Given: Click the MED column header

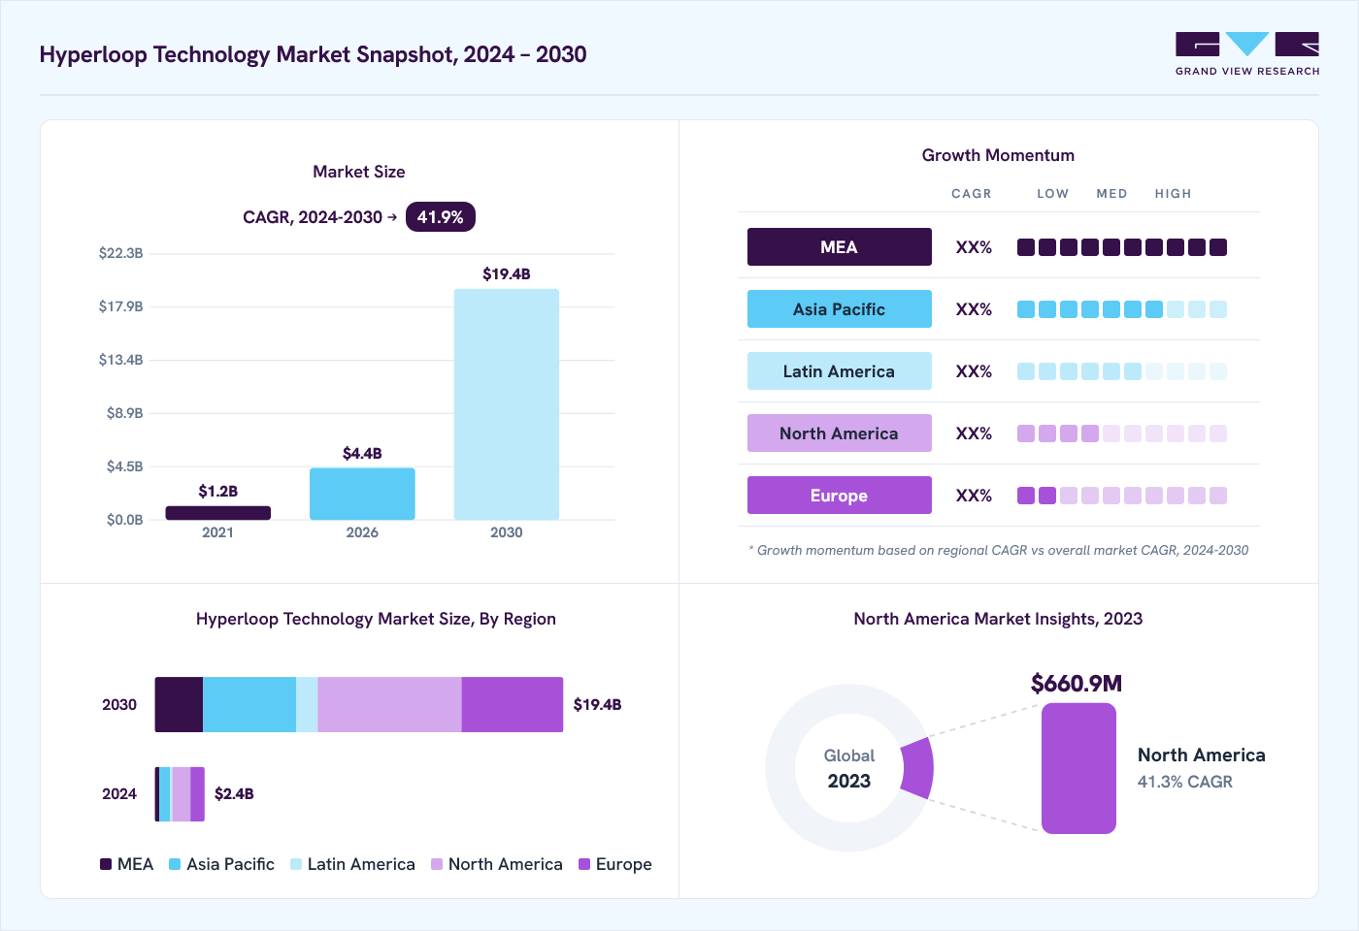Looking at the screenshot, I should point(1111,194).
